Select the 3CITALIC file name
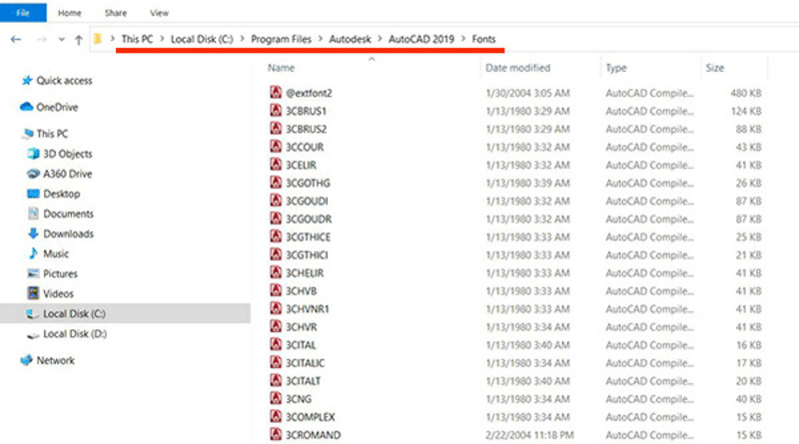This screenshot has width=799, height=444. pos(305,363)
